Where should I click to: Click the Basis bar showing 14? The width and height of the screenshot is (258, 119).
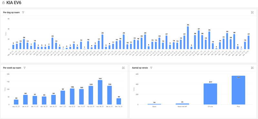(154, 104)
